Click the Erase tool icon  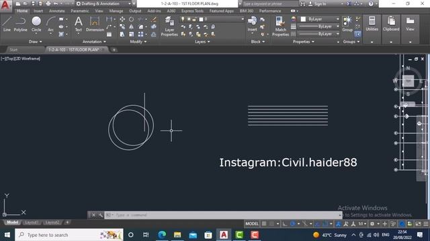[x=154, y=19]
